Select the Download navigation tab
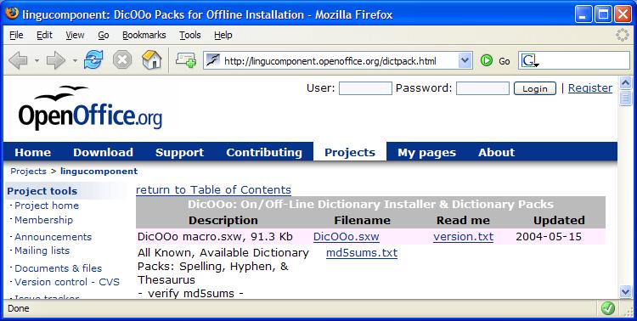 coord(103,152)
